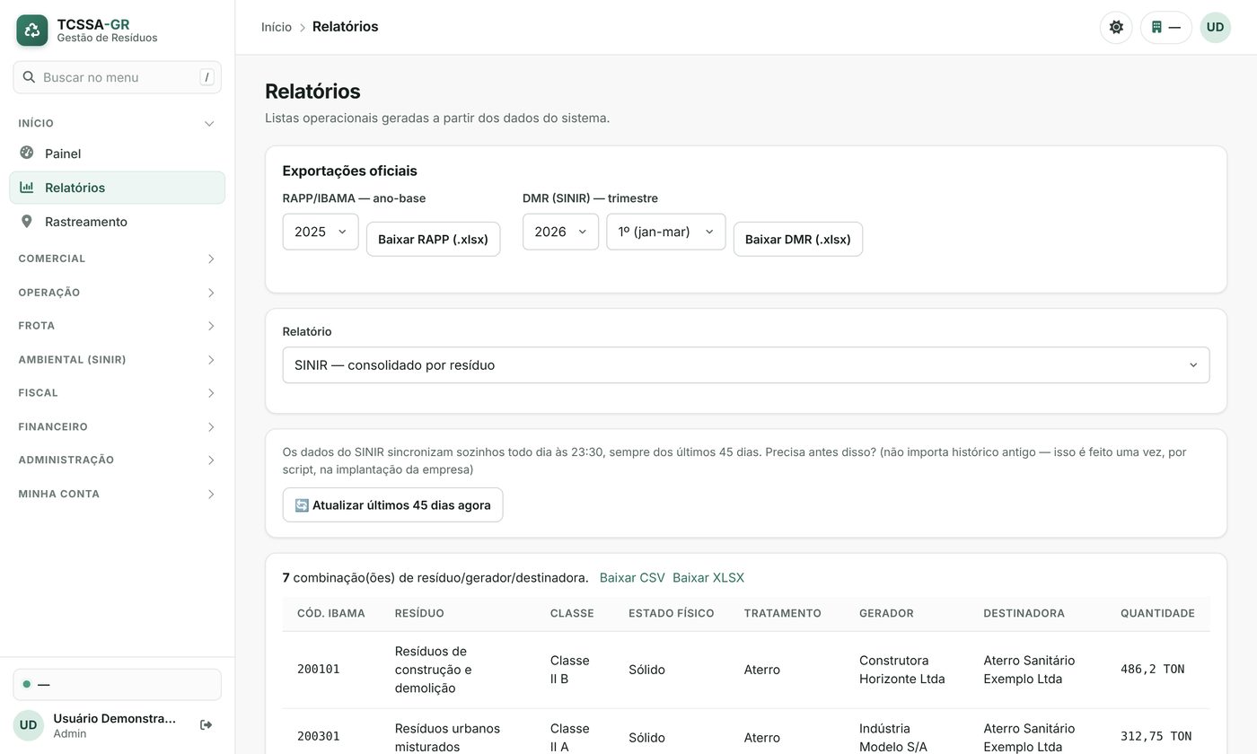Image resolution: width=1257 pixels, height=754 pixels.
Task: Click the TCSSA-GR recycle logo icon
Action: (x=32, y=31)
